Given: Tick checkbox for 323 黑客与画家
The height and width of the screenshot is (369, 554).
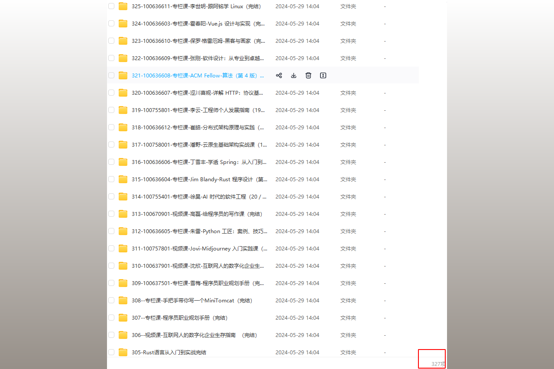Looking at the screenshot, I should pyautogui.click(x=111, y=41).
